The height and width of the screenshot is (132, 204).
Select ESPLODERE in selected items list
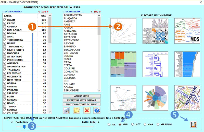point(71,90)
